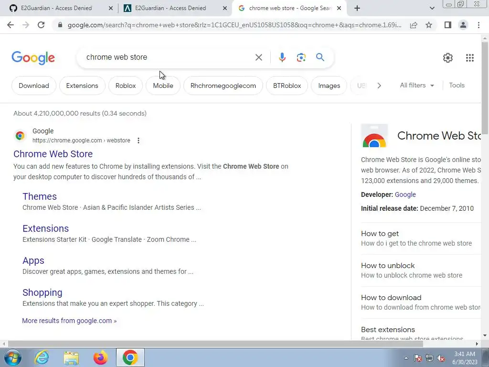Filter results by the Download chip
This screenshot has height=367, width=489.
click(34, 86)
